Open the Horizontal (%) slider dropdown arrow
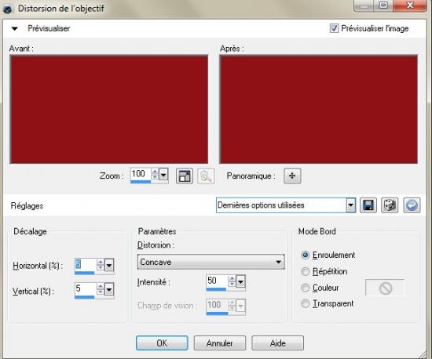Image resolution: width=432 pixels, height=359 pixels. (x=109, y=266)
